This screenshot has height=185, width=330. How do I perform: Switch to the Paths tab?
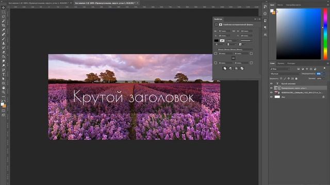(291, 63)
